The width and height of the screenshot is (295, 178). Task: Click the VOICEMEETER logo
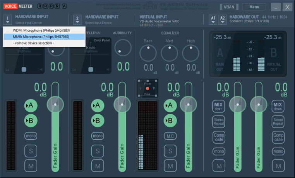point(18,6)
